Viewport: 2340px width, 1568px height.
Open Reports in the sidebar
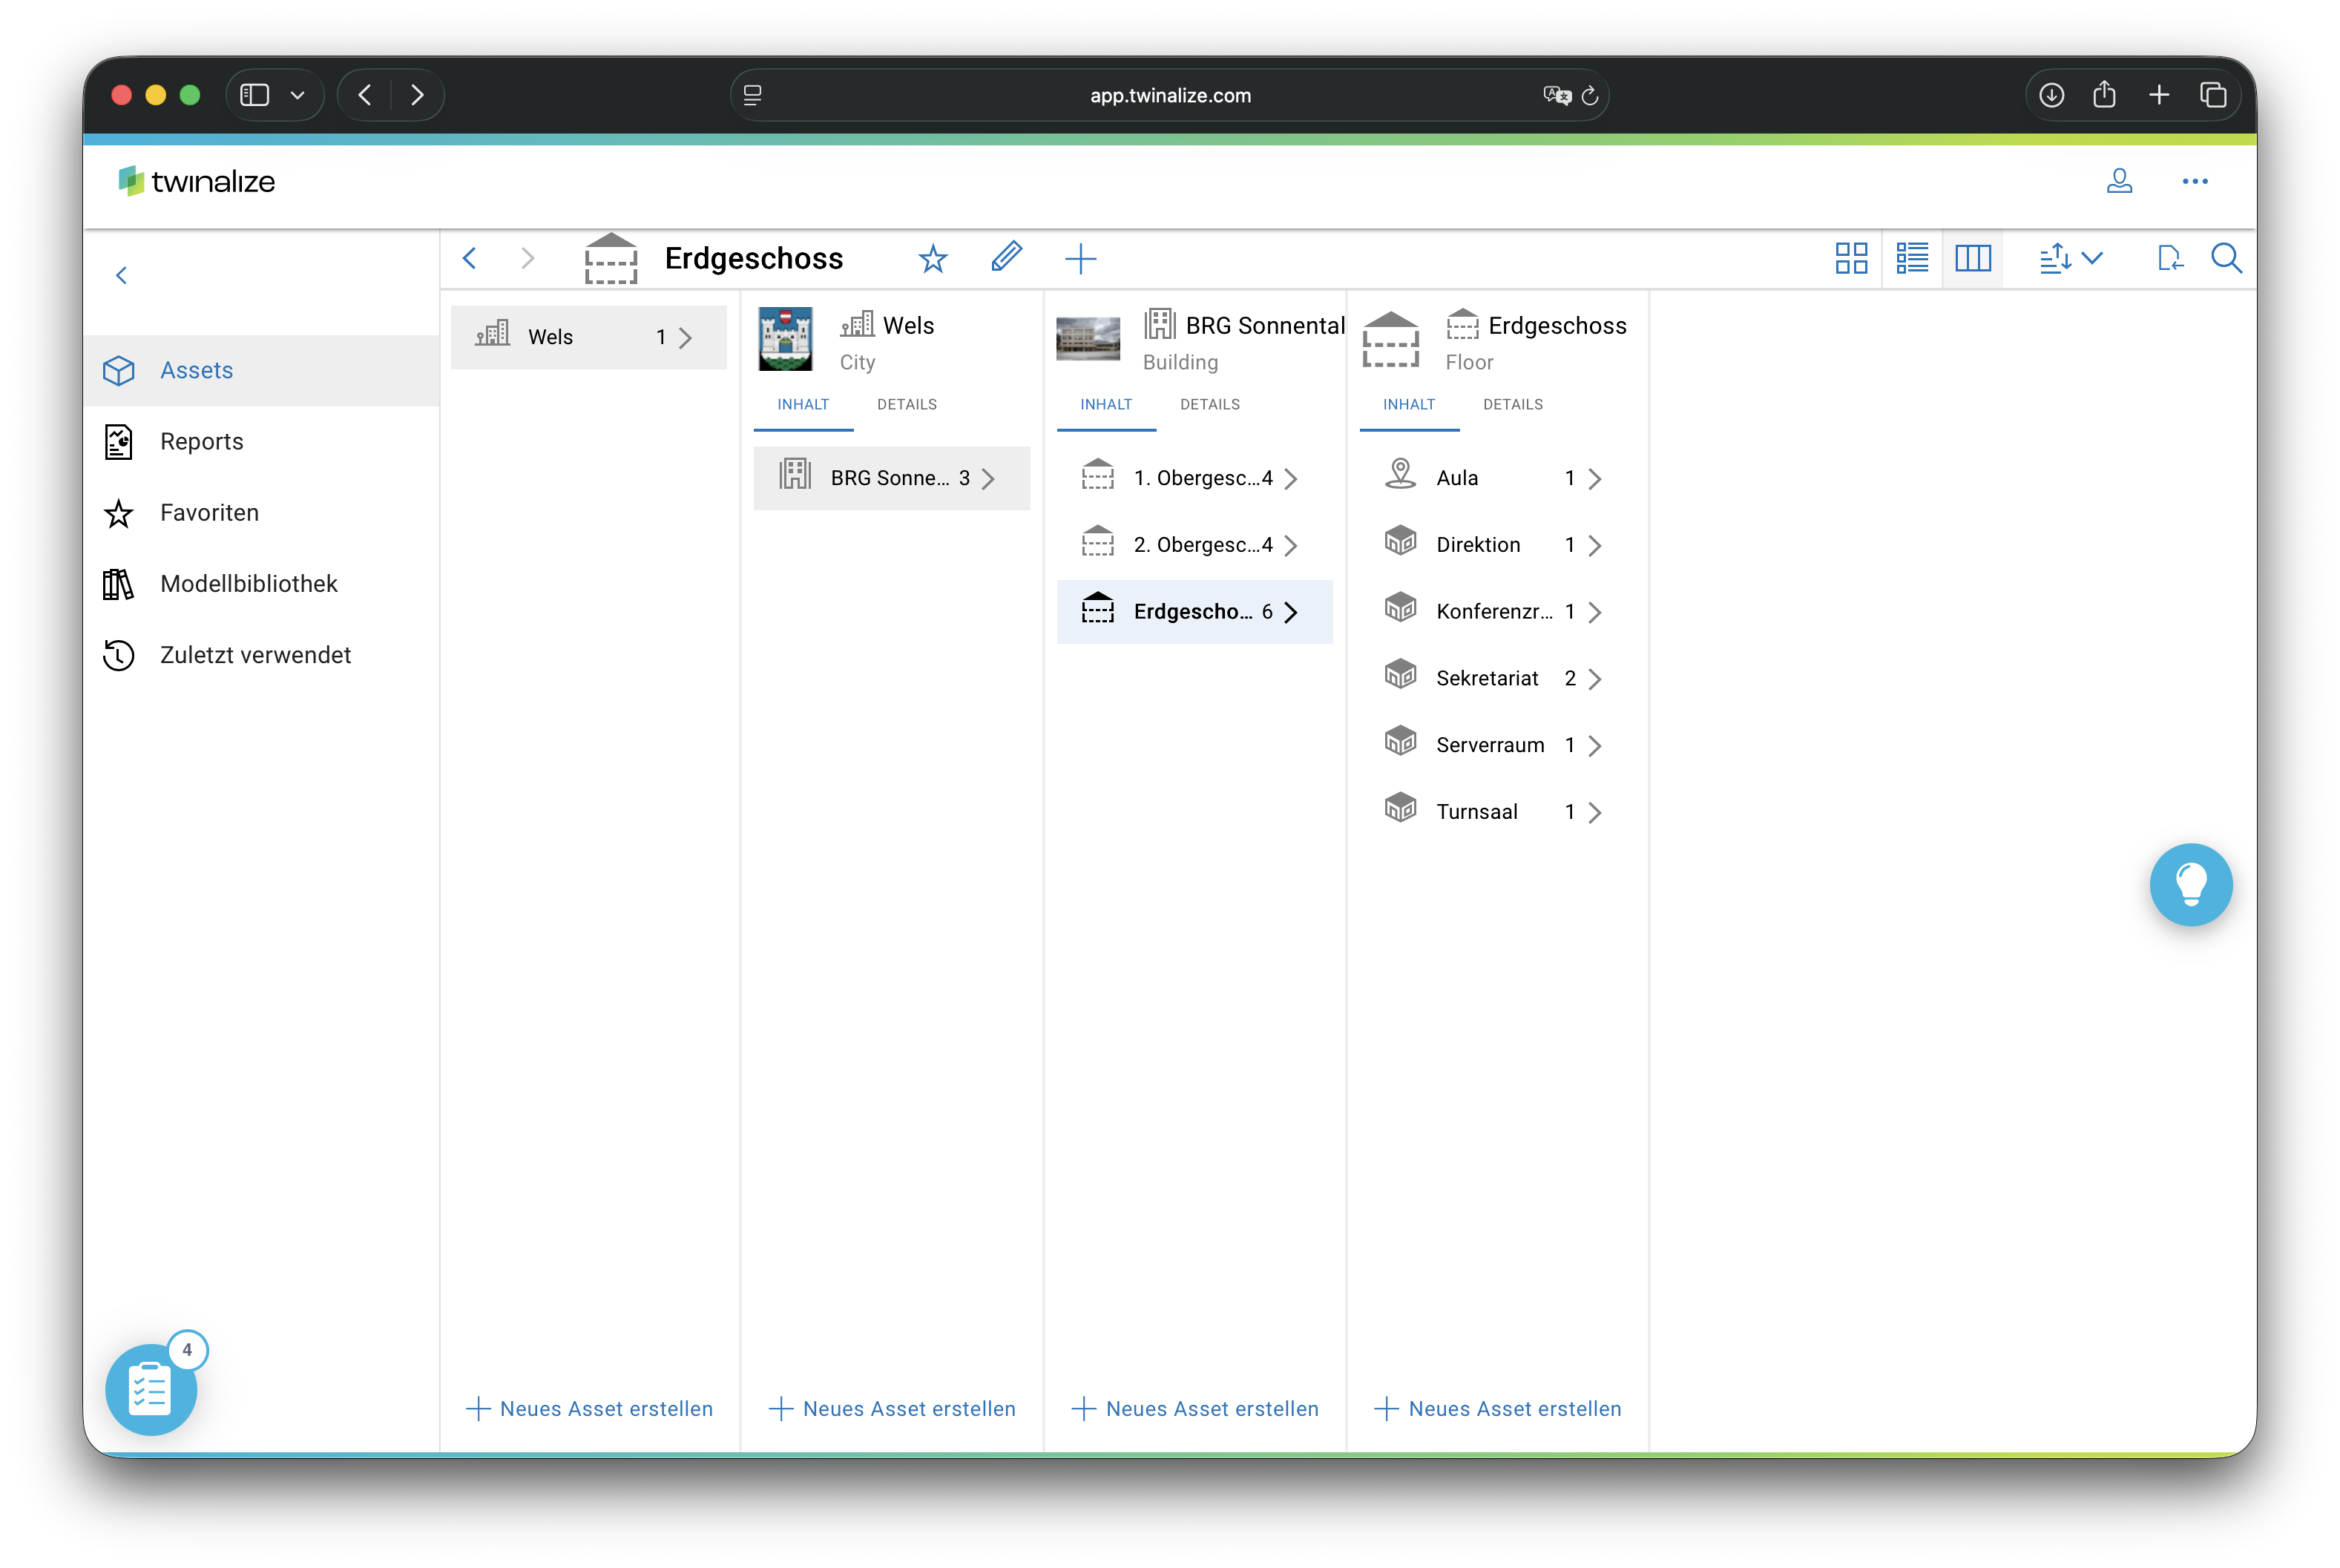(201, 441)
